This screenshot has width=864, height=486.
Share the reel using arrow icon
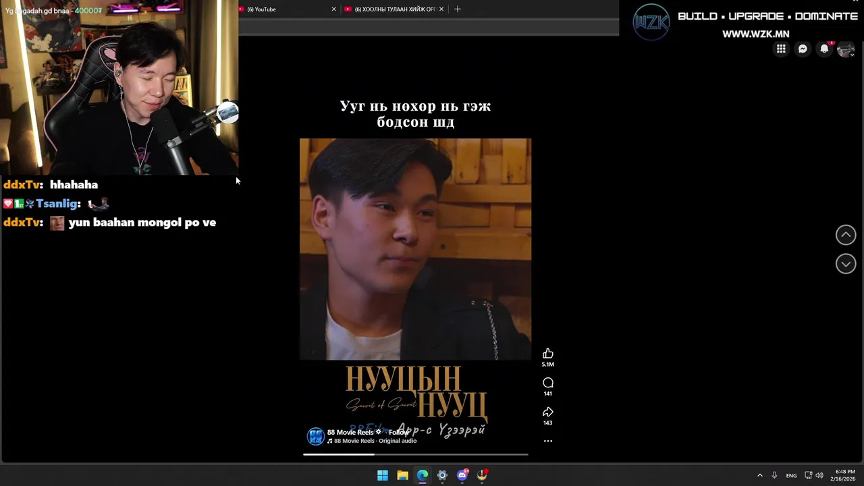pyautogui.click(x=548, y=412)
